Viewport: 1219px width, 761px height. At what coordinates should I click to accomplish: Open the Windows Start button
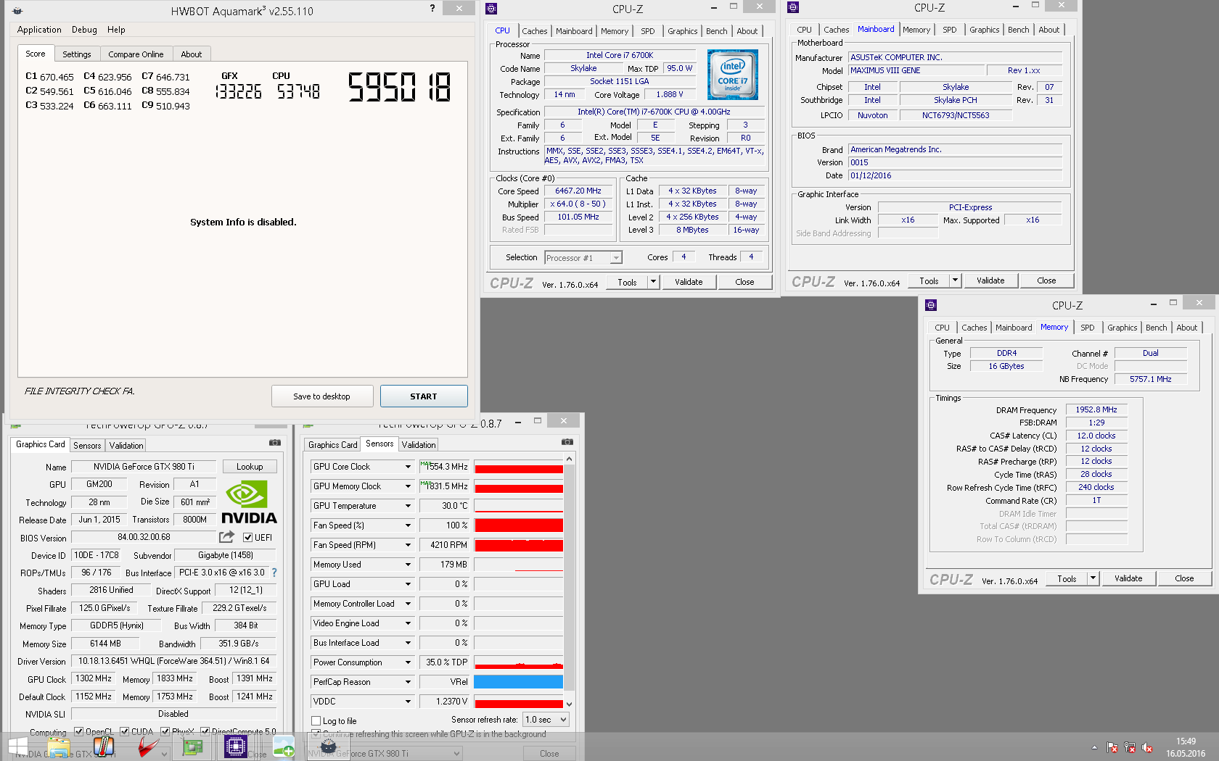18,747
